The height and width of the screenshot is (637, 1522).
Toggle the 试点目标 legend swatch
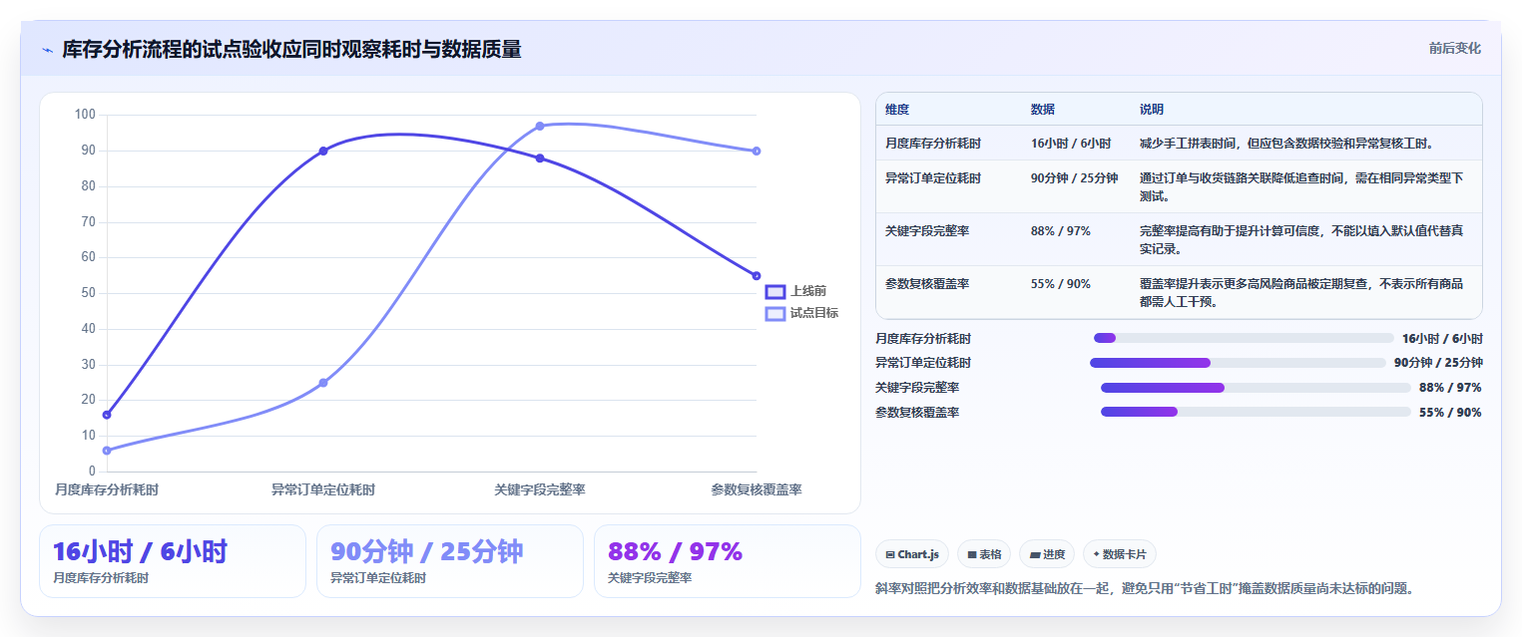pyautogui.click(x=775, y=313)
